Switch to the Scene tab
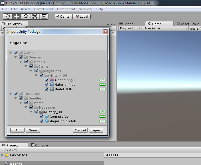 click(x=126, y=24)
